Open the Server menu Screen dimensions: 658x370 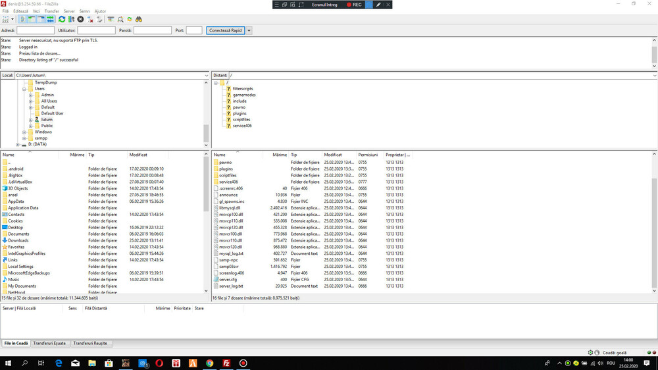pyautogui.click(x=69, y=11)
